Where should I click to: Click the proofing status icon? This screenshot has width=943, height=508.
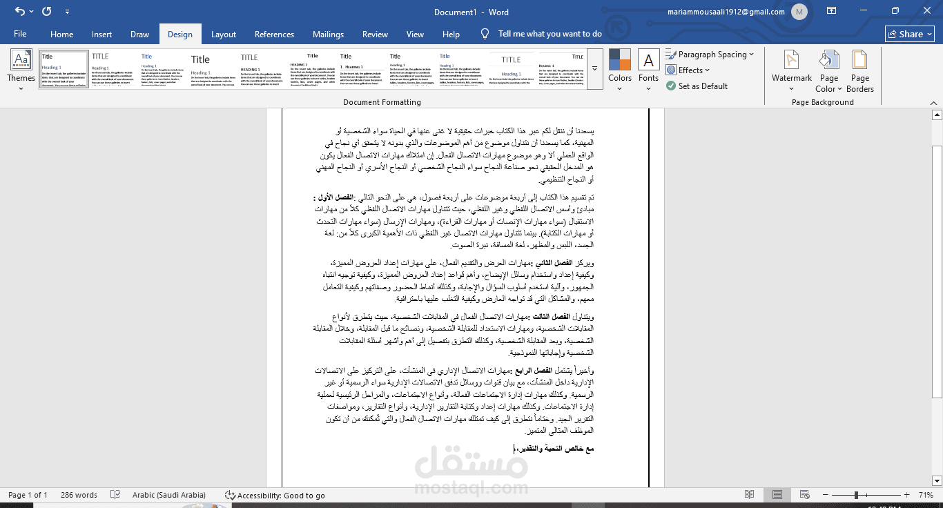(115, 494)
